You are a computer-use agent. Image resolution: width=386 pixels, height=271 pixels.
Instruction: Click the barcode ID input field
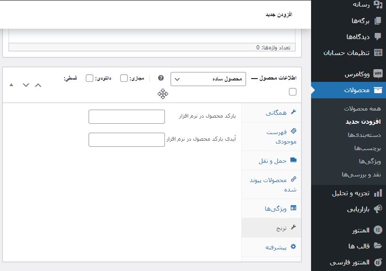[x=126, y=140]
